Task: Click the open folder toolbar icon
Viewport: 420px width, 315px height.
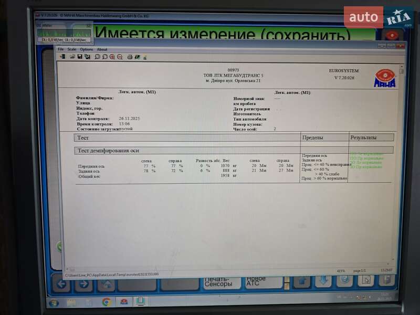Action: click(72, 57)
